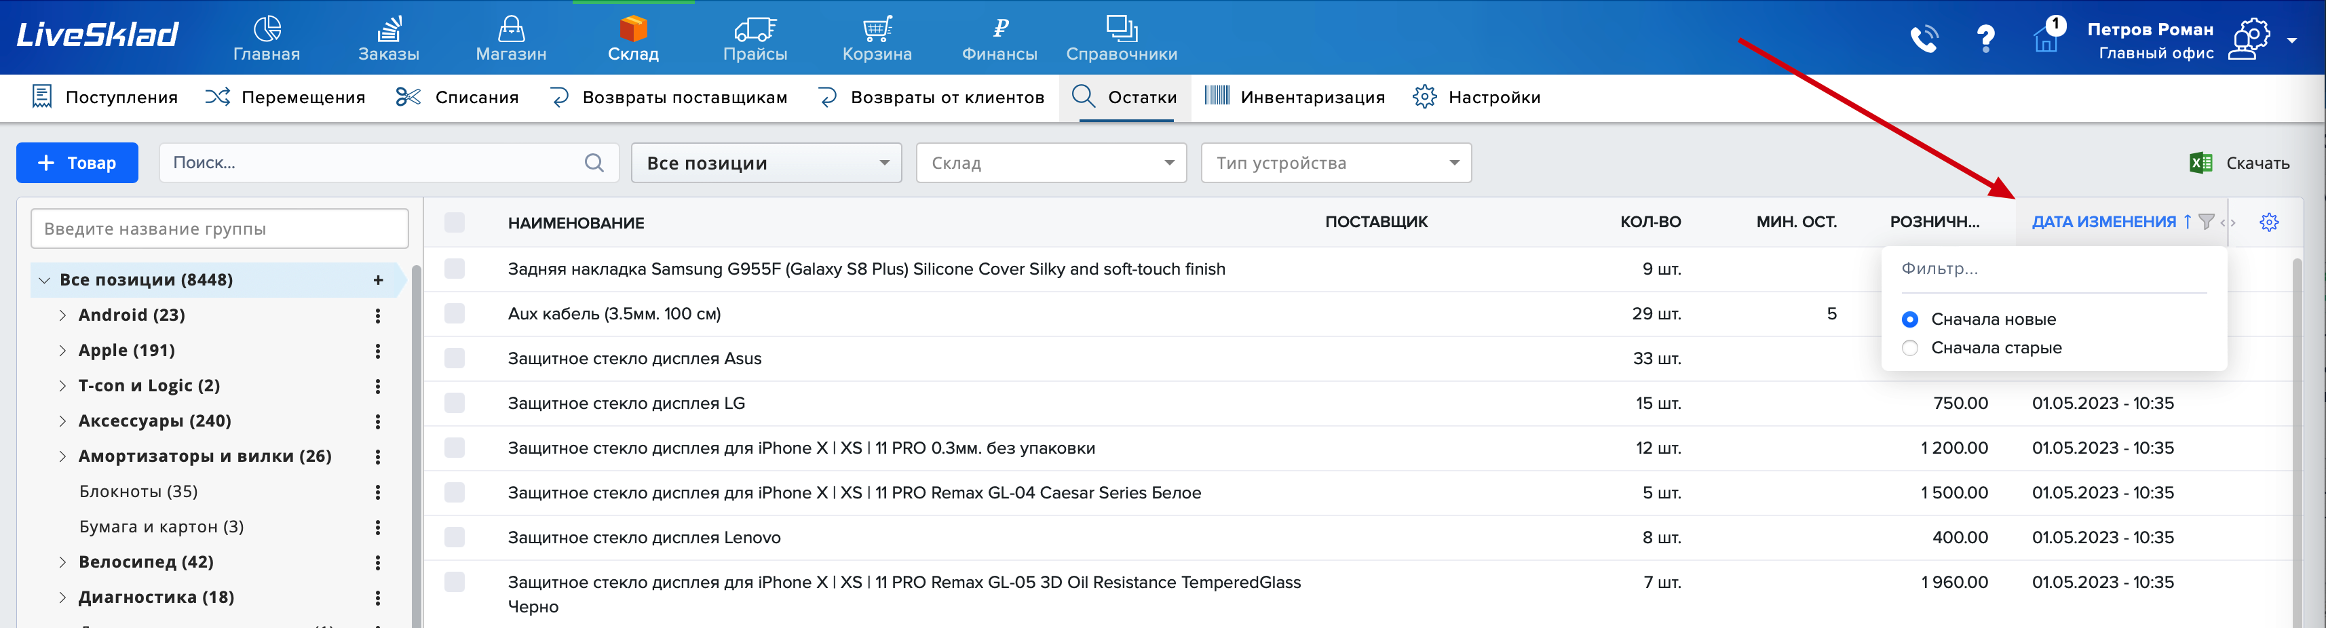Screen dimensions: 2326x628
Task: Open the filter funnel on Дата изменения
Action: pyautogui.click(x=2206, y=222)
